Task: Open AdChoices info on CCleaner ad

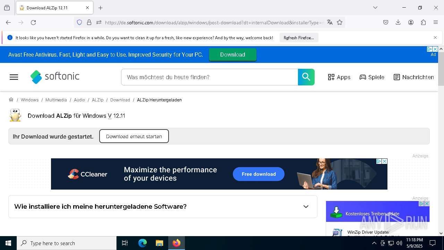Action: (379, 161)
